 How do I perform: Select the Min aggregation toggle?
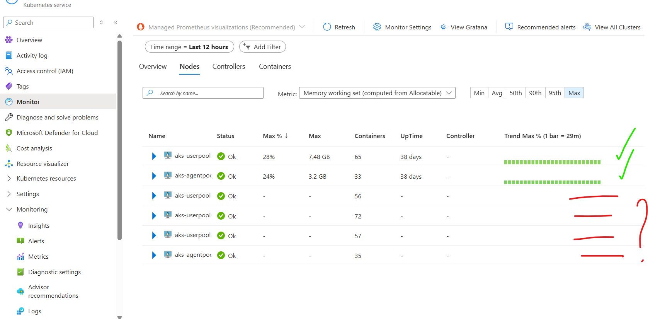pos(479,93)
